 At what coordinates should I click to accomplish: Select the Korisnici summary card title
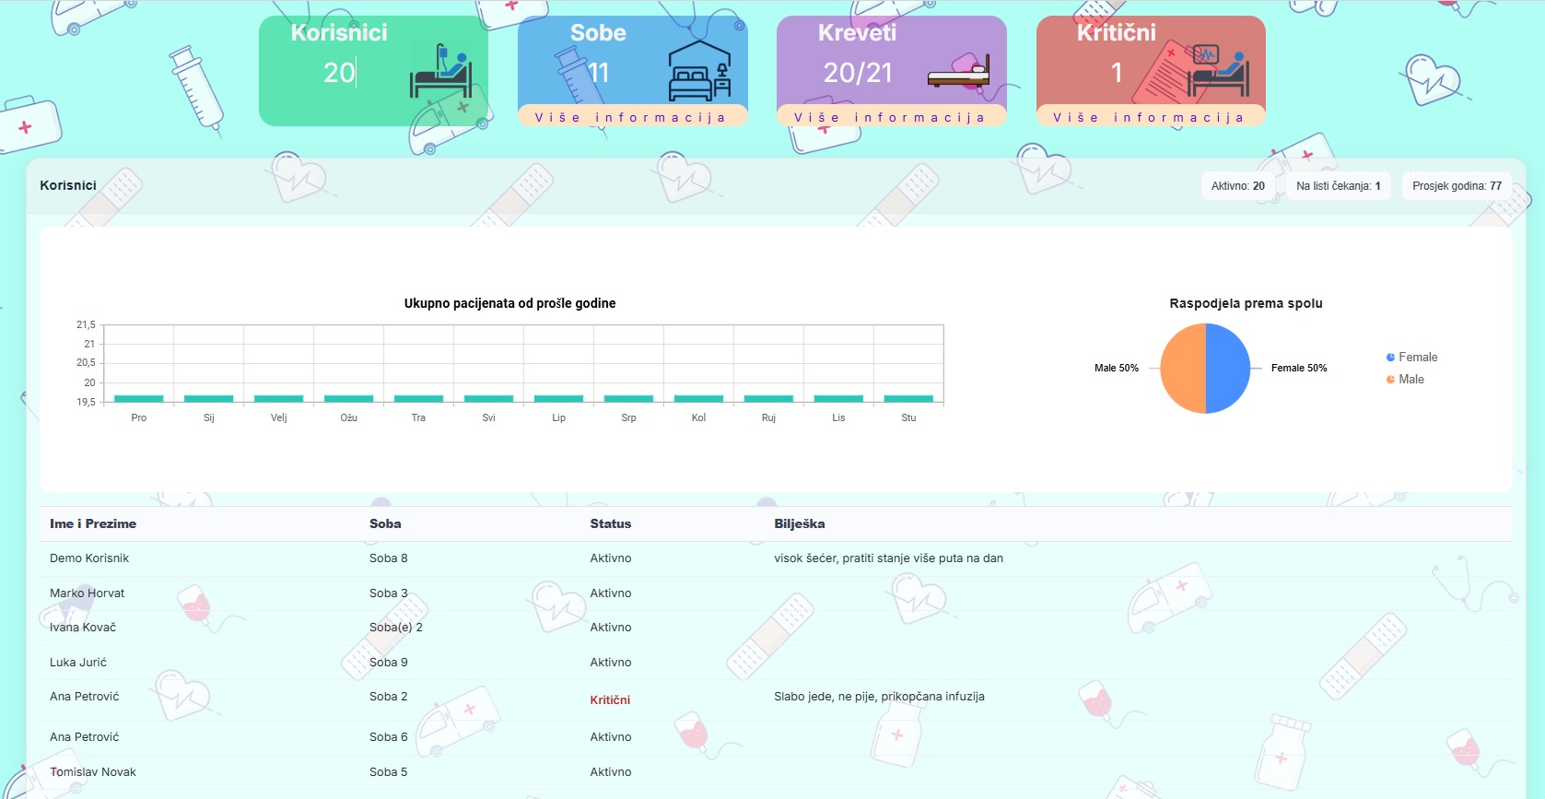point(339,33)
